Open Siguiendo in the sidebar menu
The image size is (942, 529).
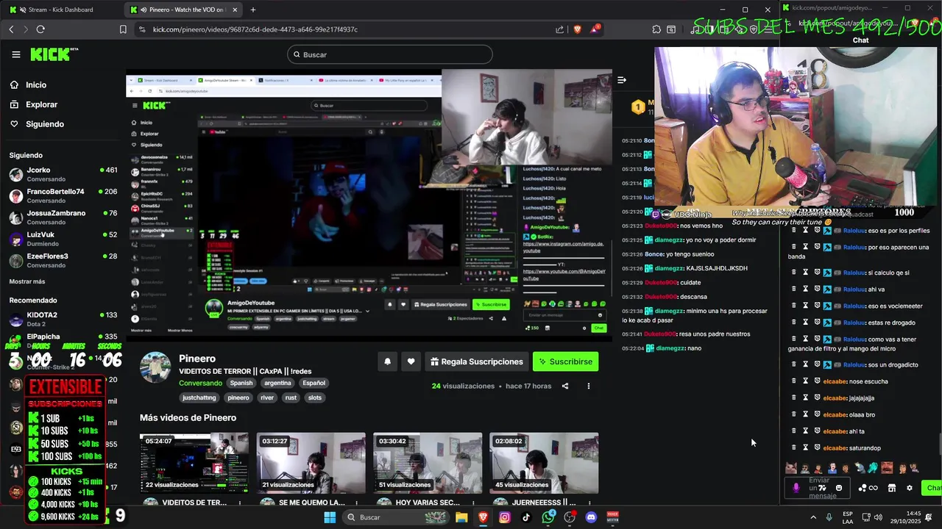(37, 124)
